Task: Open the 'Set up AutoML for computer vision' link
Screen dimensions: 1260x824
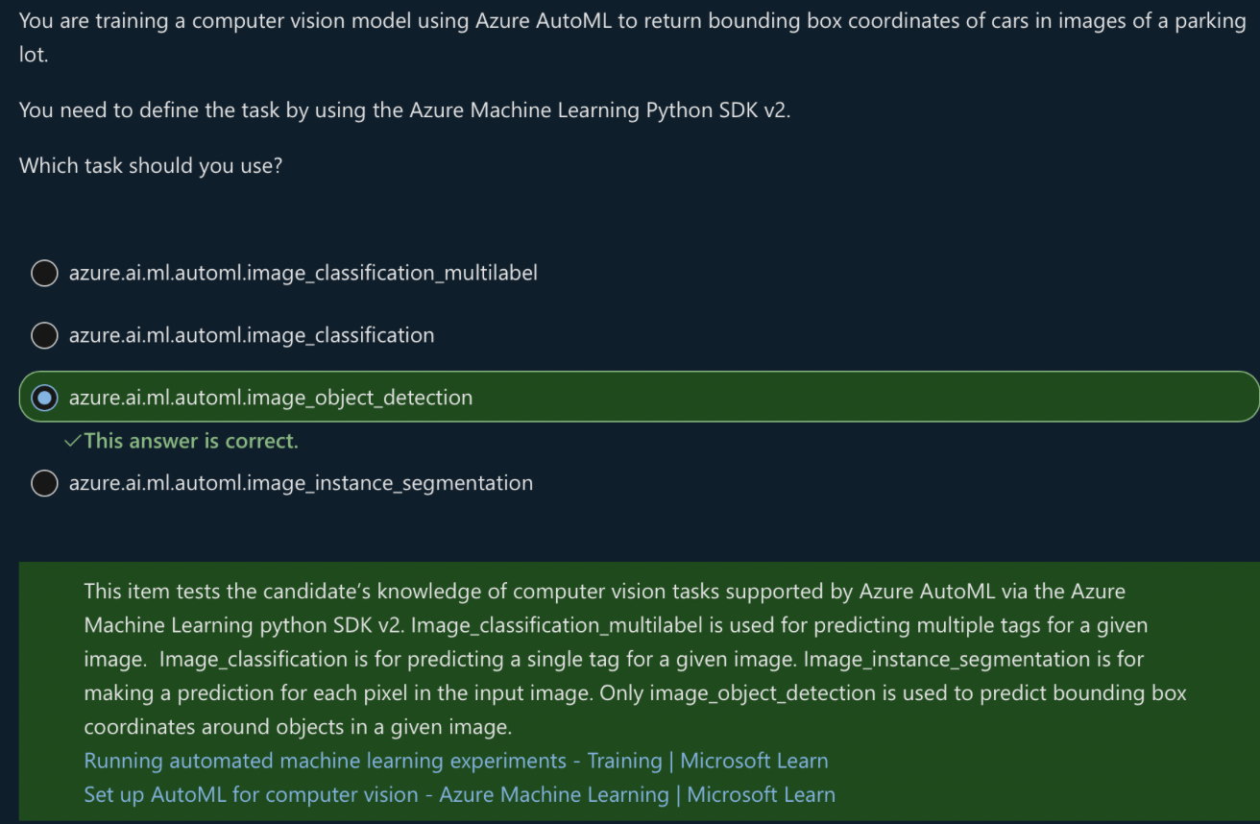Action: coord(459,794)
